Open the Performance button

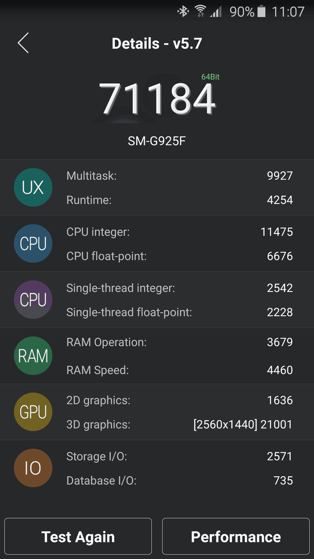pyautogui.click(x=236, y=537)
